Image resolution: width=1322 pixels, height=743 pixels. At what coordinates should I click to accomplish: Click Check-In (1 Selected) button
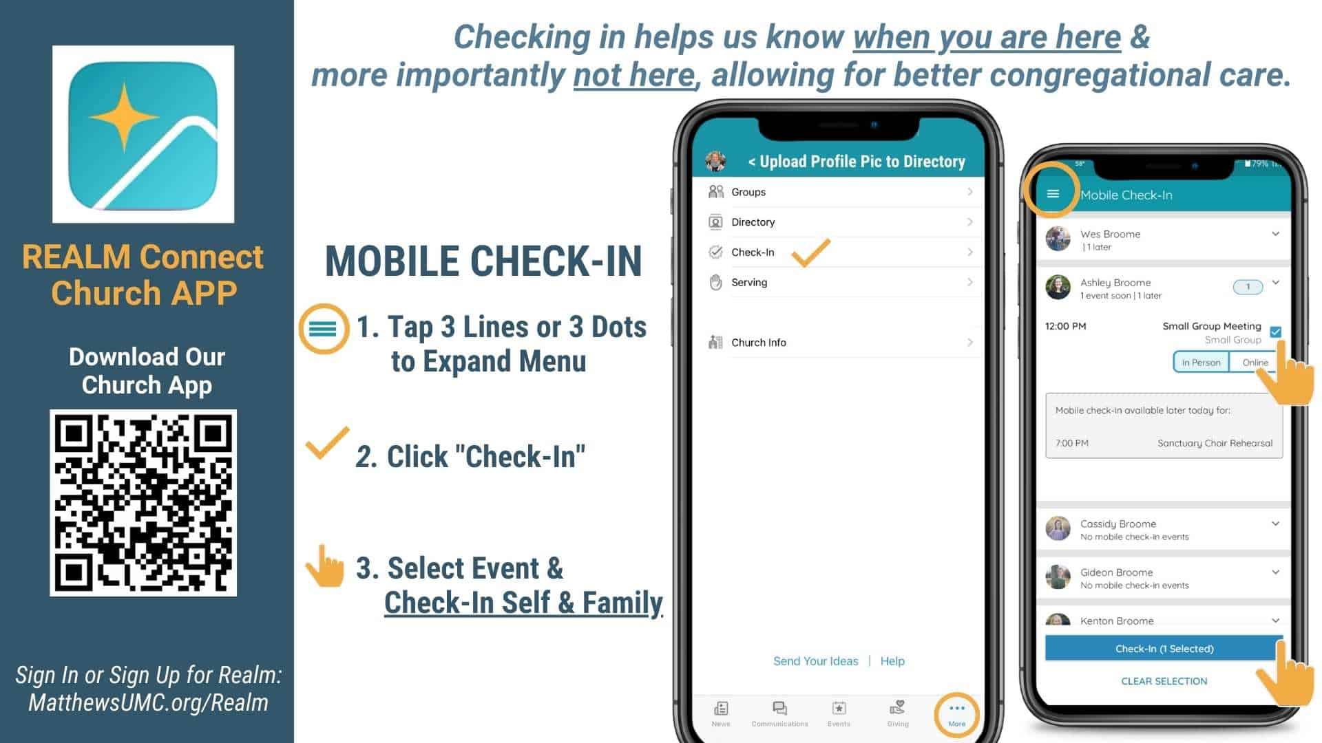click(x=1165, y=648)
